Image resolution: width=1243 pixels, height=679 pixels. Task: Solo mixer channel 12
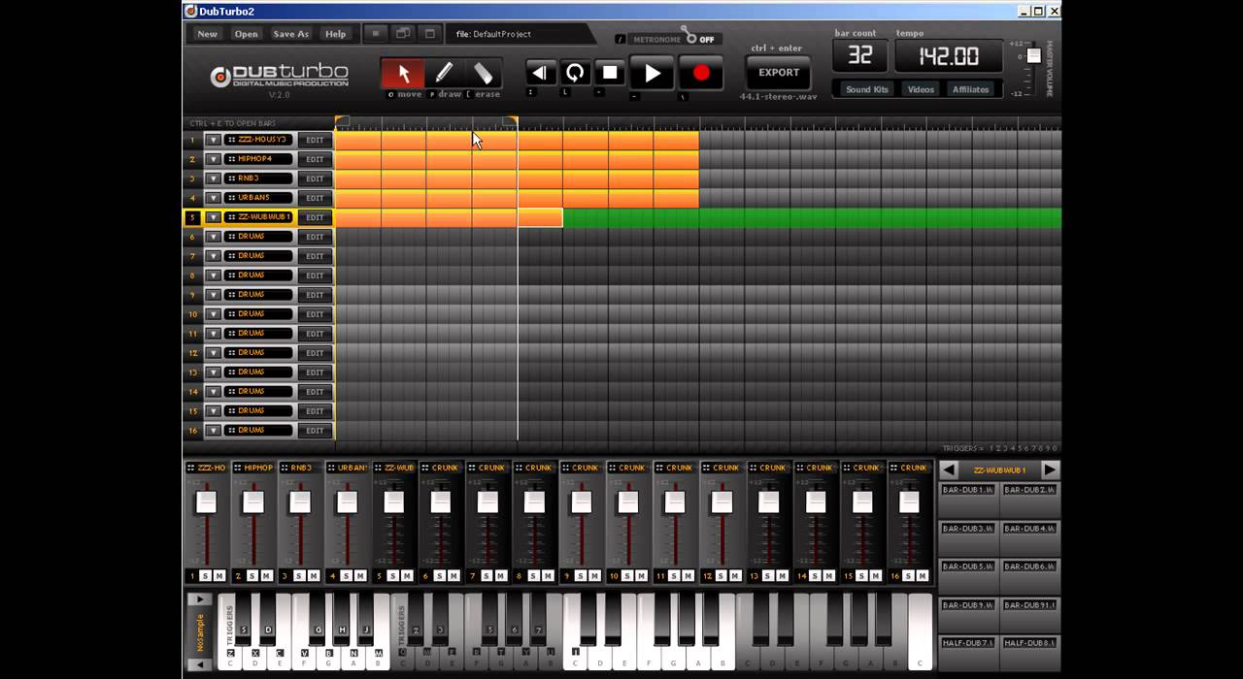coord(721,576)
